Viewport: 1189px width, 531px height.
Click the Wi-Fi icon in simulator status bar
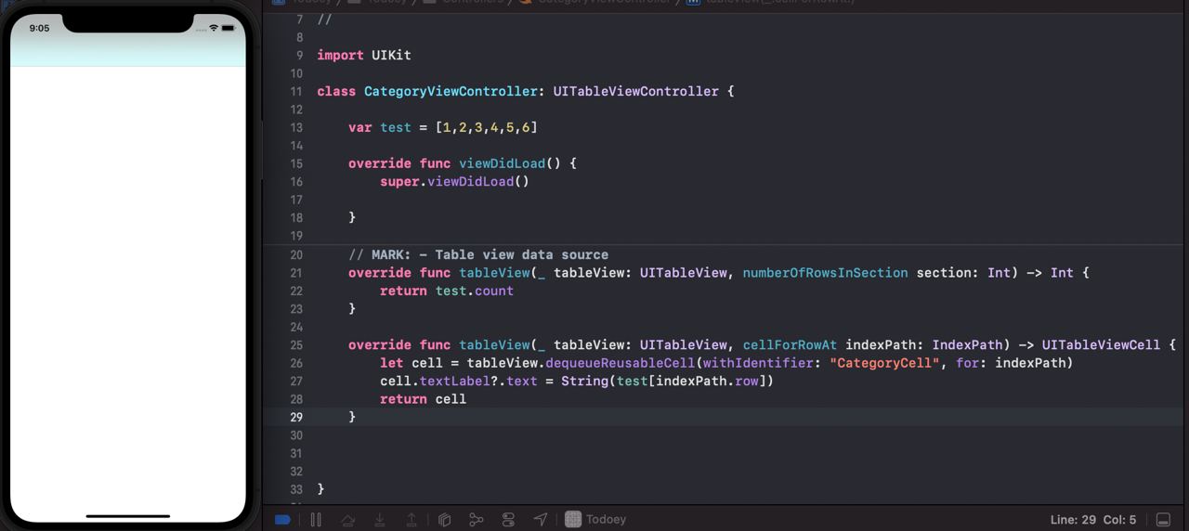(214, 28)
